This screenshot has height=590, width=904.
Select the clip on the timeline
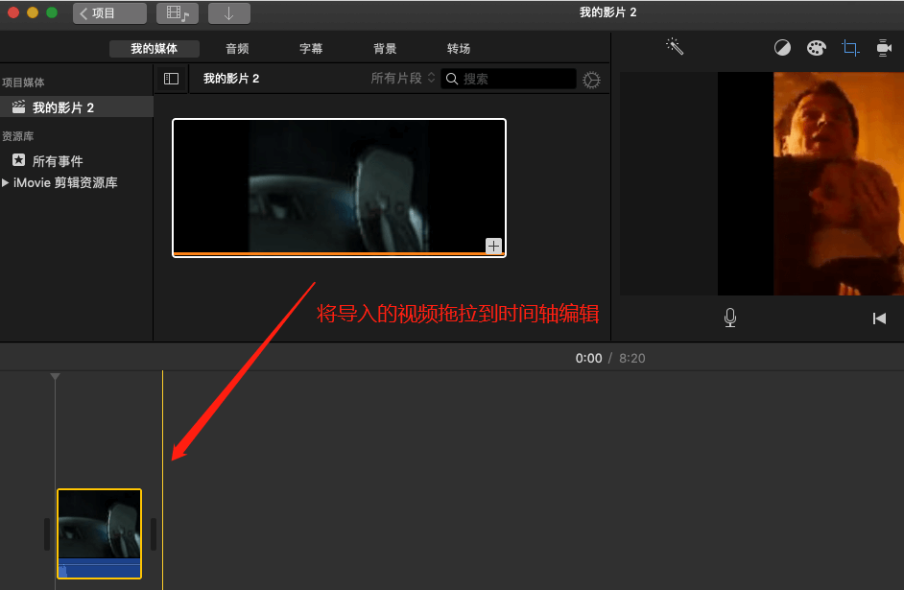point(99,533)
